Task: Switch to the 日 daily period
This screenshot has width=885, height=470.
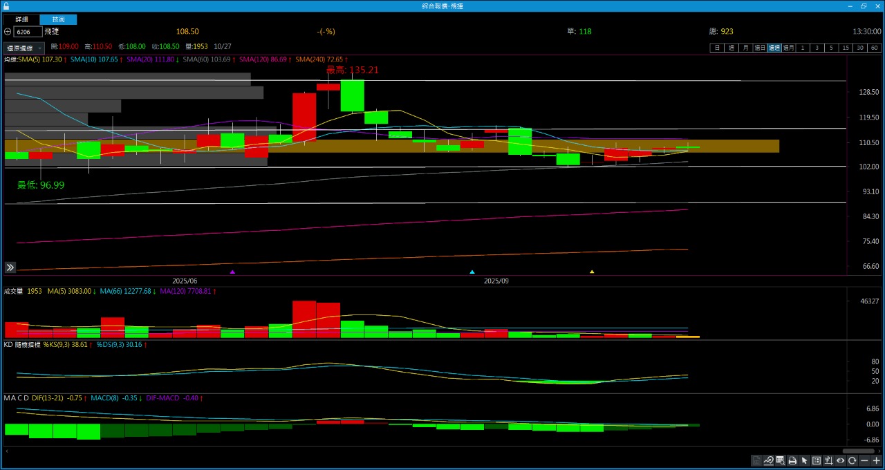Action: pyautogui.click(x=717, y=48)
